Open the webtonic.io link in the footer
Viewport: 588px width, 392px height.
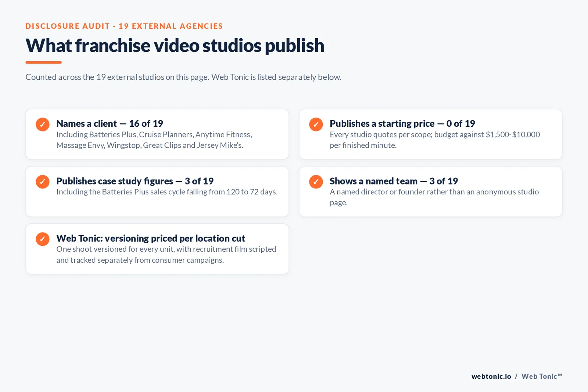tap(491, 376)
